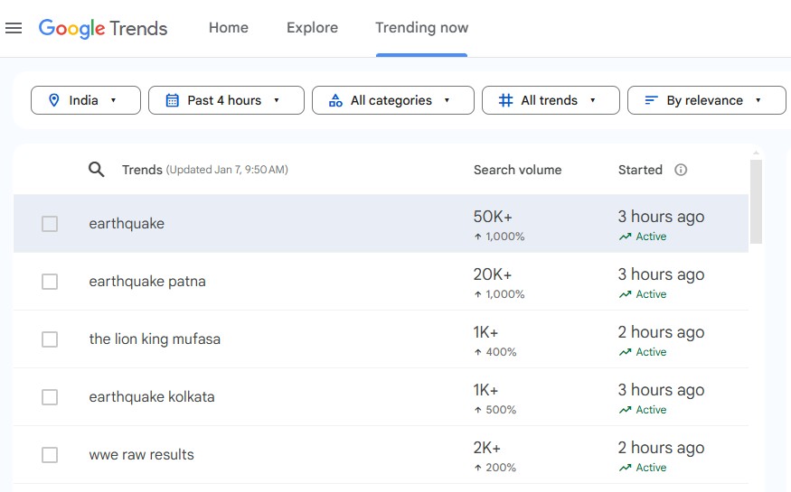Select the earthquake trend checkbox

click(50, 224)
